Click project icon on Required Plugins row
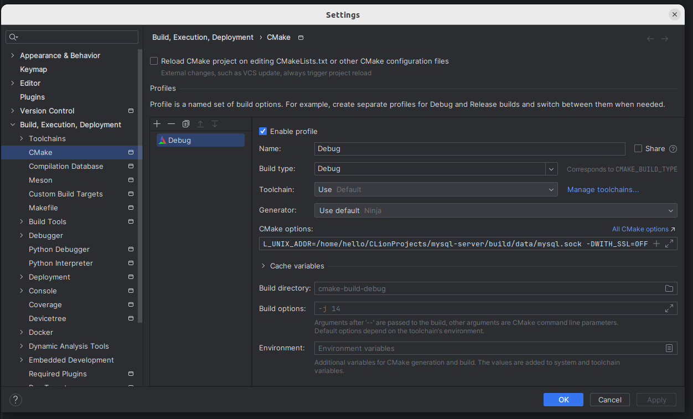This screenshot has height=419, width=693. (x=131, y=374)
